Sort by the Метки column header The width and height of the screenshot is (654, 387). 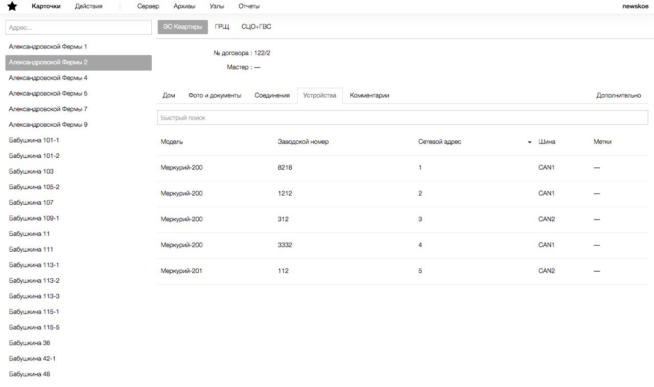point(602,142)
